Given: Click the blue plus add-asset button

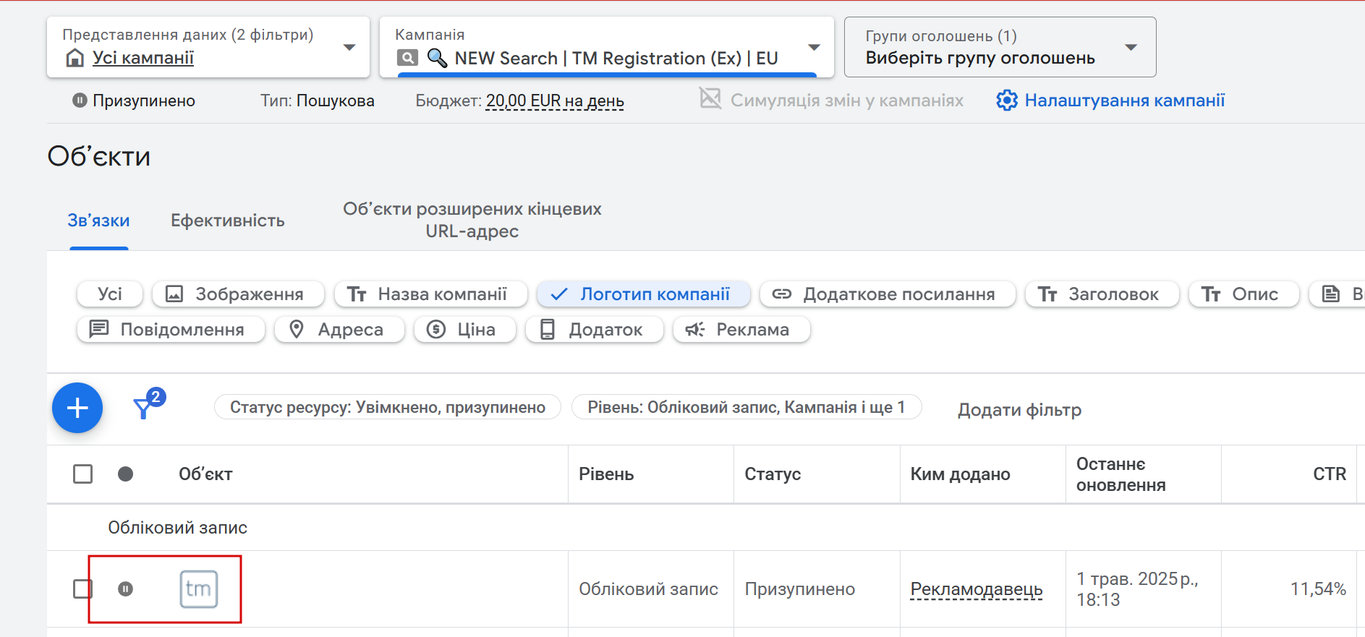Looking at the screenshot, I should tap(77, 408).
